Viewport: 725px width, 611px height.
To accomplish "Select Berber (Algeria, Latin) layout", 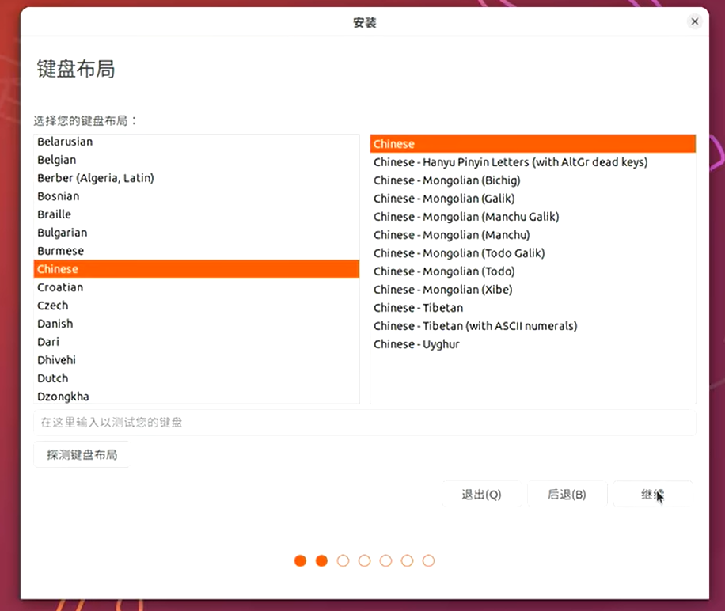I will (96, 178).
